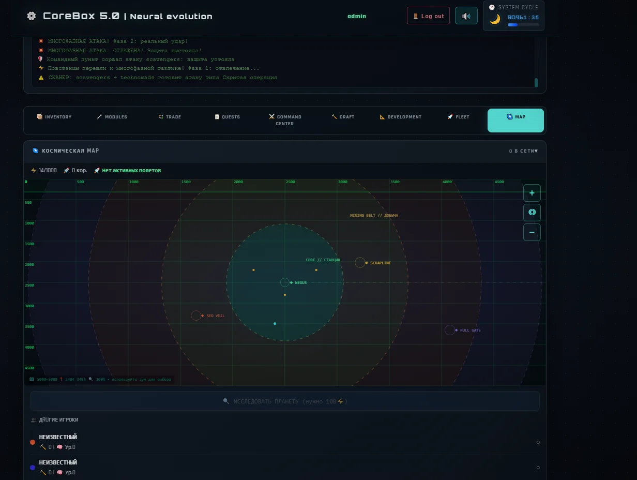
Task: Click the Log out button
Action: [428, 16]
